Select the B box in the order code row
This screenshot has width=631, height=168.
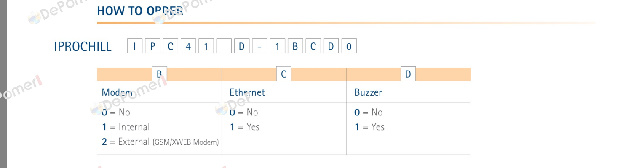(x=295, y=46)
